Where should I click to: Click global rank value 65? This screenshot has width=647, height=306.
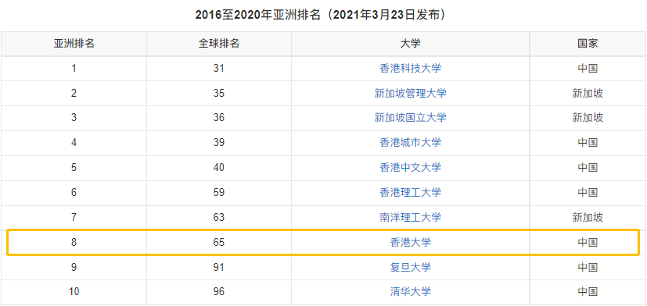(219, 243)
